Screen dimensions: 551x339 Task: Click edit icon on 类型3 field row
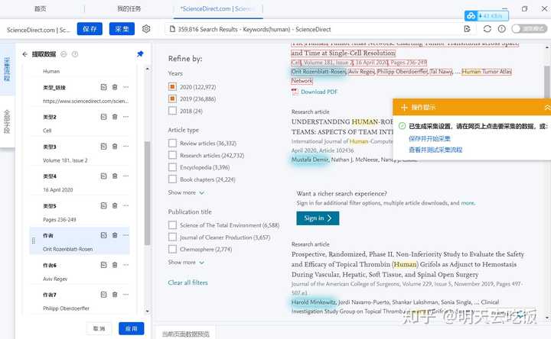(x=103, y=146)
